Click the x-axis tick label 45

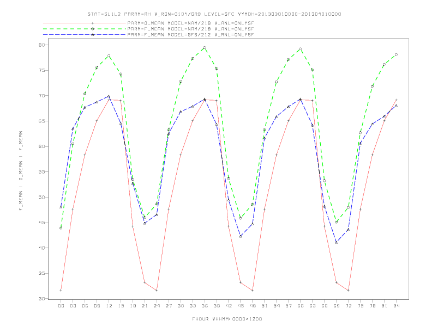(241, 306)
